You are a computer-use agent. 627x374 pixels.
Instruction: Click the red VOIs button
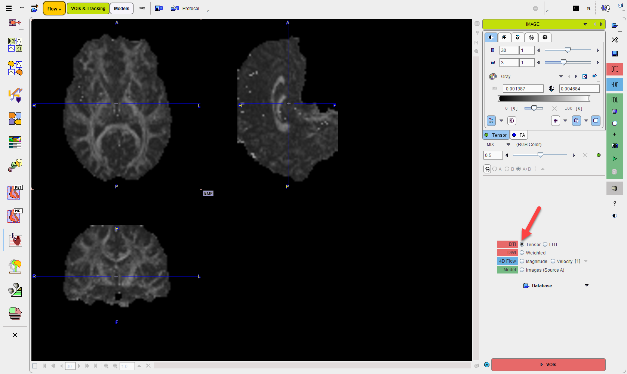[548, 365]
